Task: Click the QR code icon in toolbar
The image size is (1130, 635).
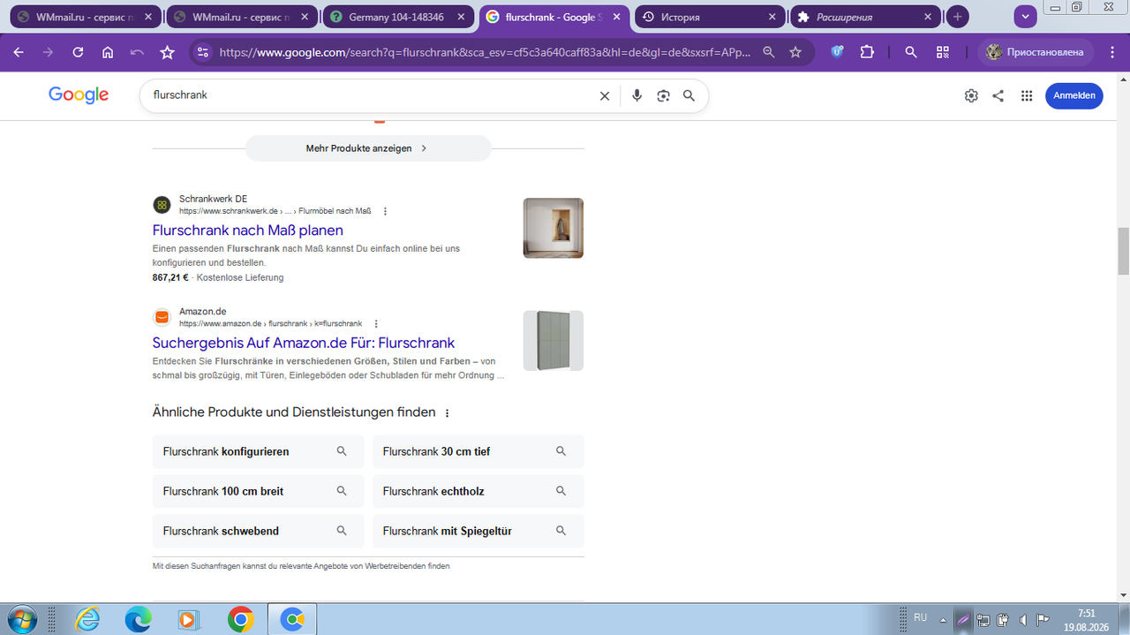Action: (943, 52)
